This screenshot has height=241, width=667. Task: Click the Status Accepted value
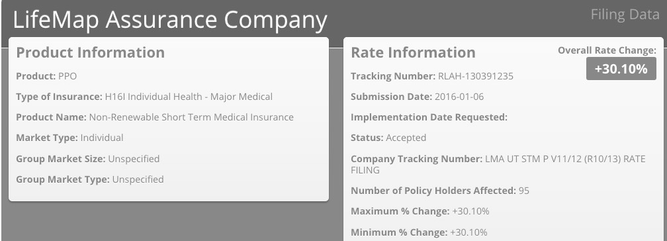tap(406, 138)
